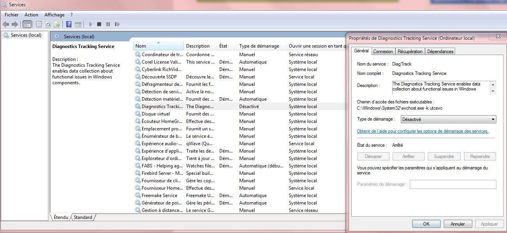507x233 pixels.
Task: Select the Étendu view tab
Action: [61, 217]
